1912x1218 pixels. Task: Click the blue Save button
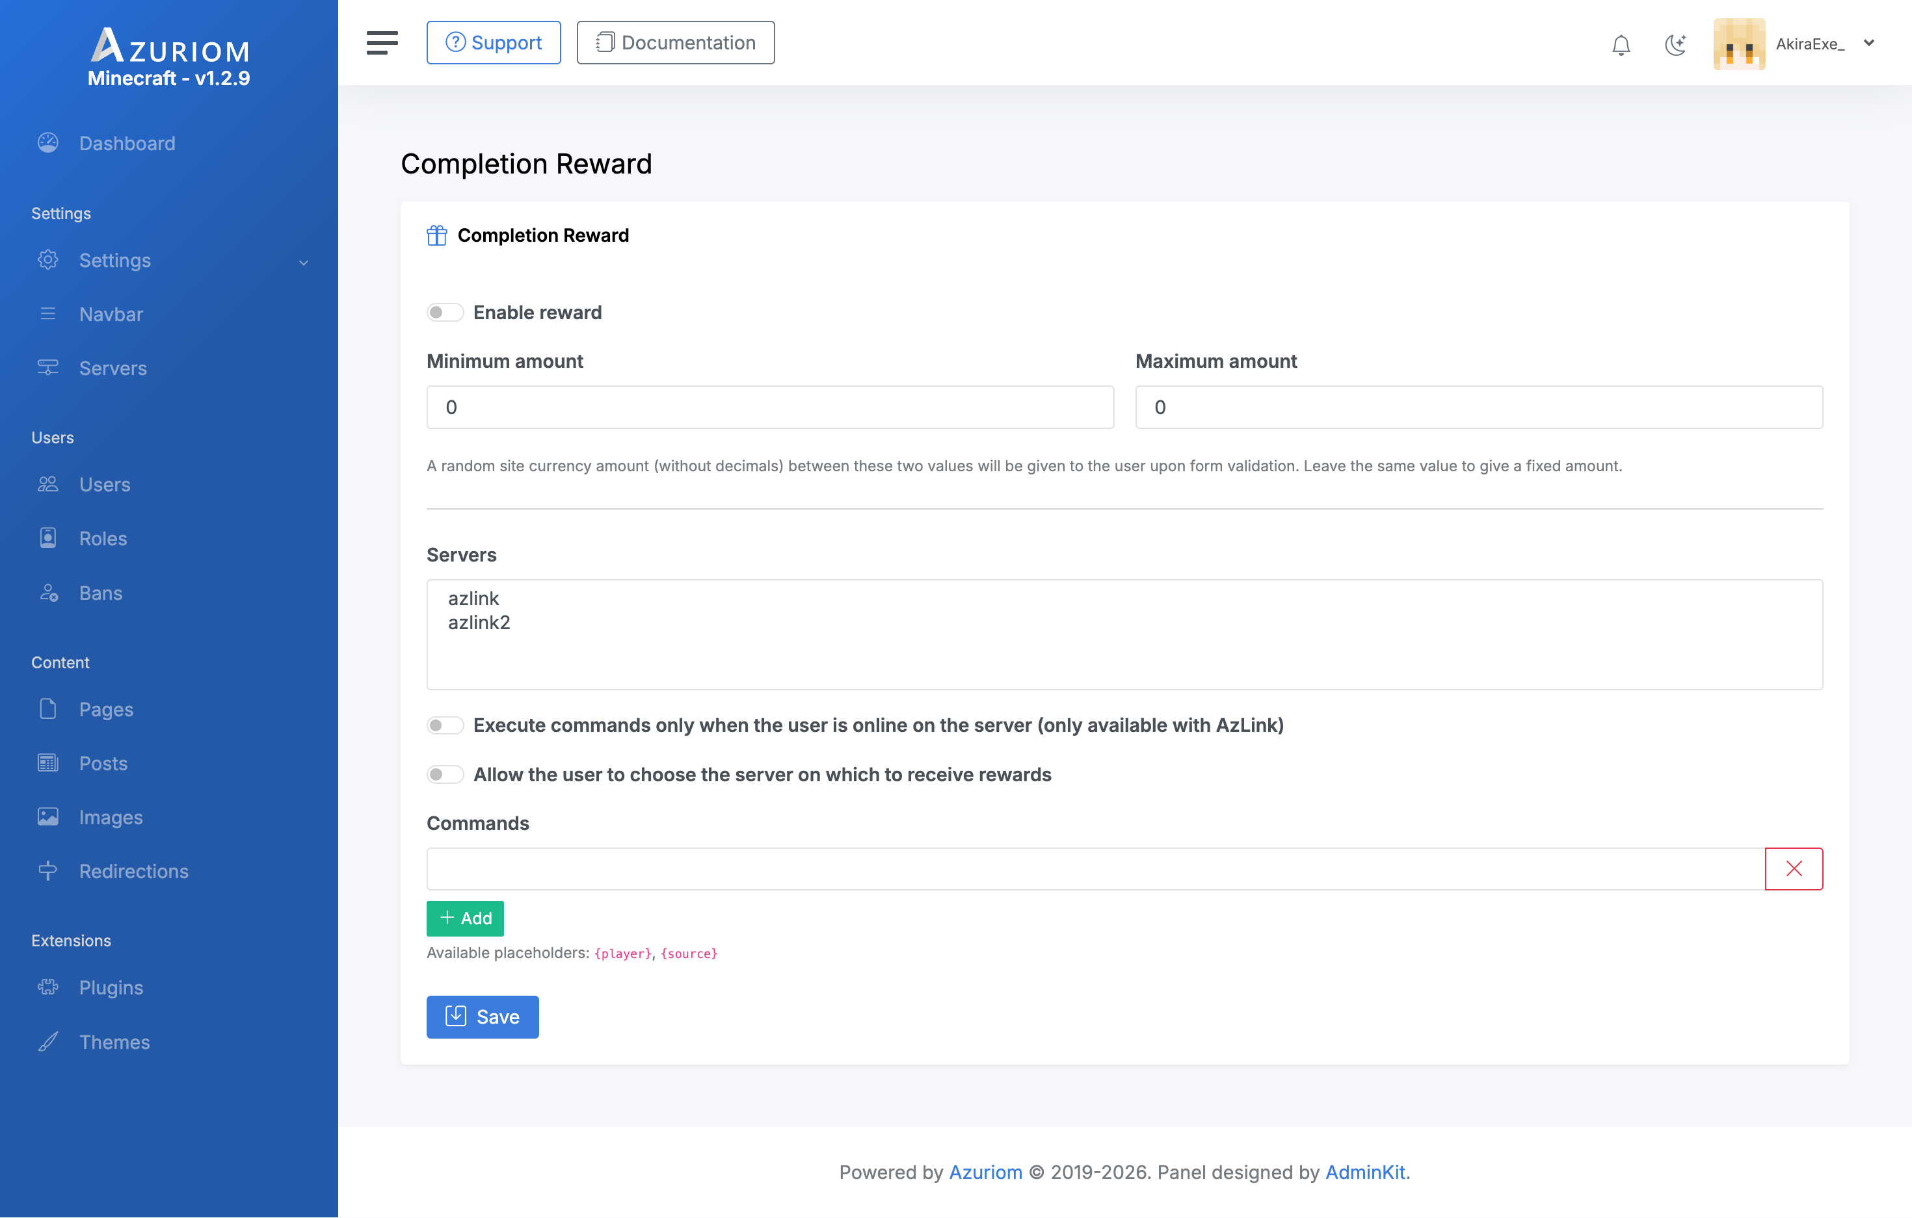(x=482, y=1017)
